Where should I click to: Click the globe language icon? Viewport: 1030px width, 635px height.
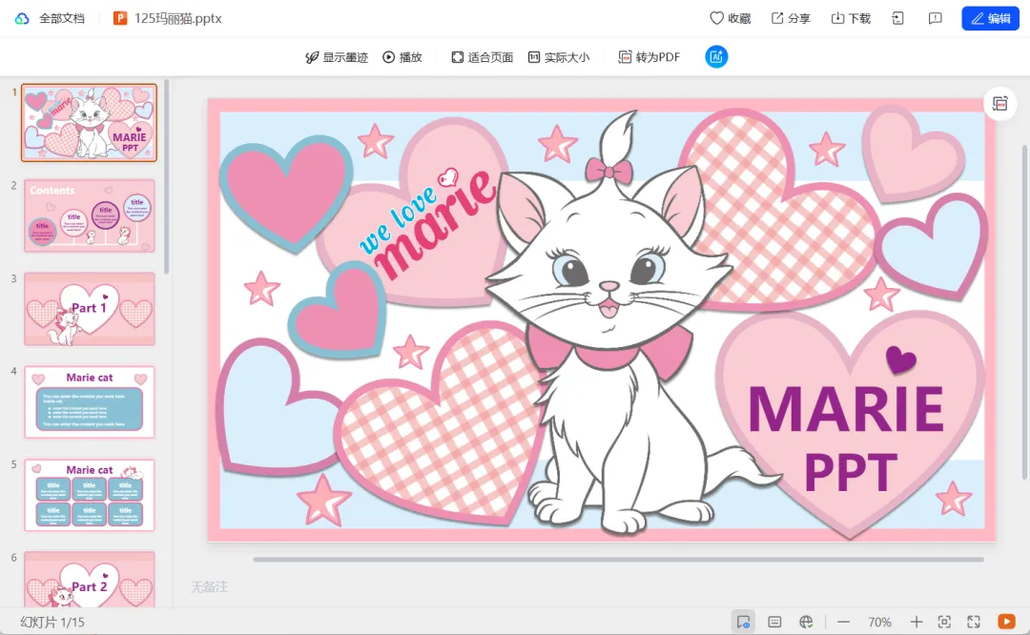[806, 622]
